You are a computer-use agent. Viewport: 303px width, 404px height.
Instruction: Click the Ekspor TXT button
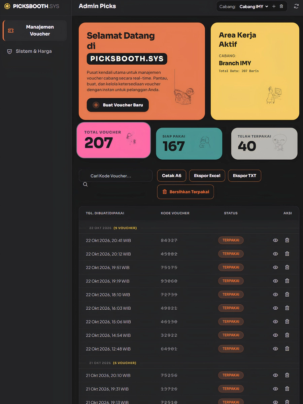click(244, 176)
